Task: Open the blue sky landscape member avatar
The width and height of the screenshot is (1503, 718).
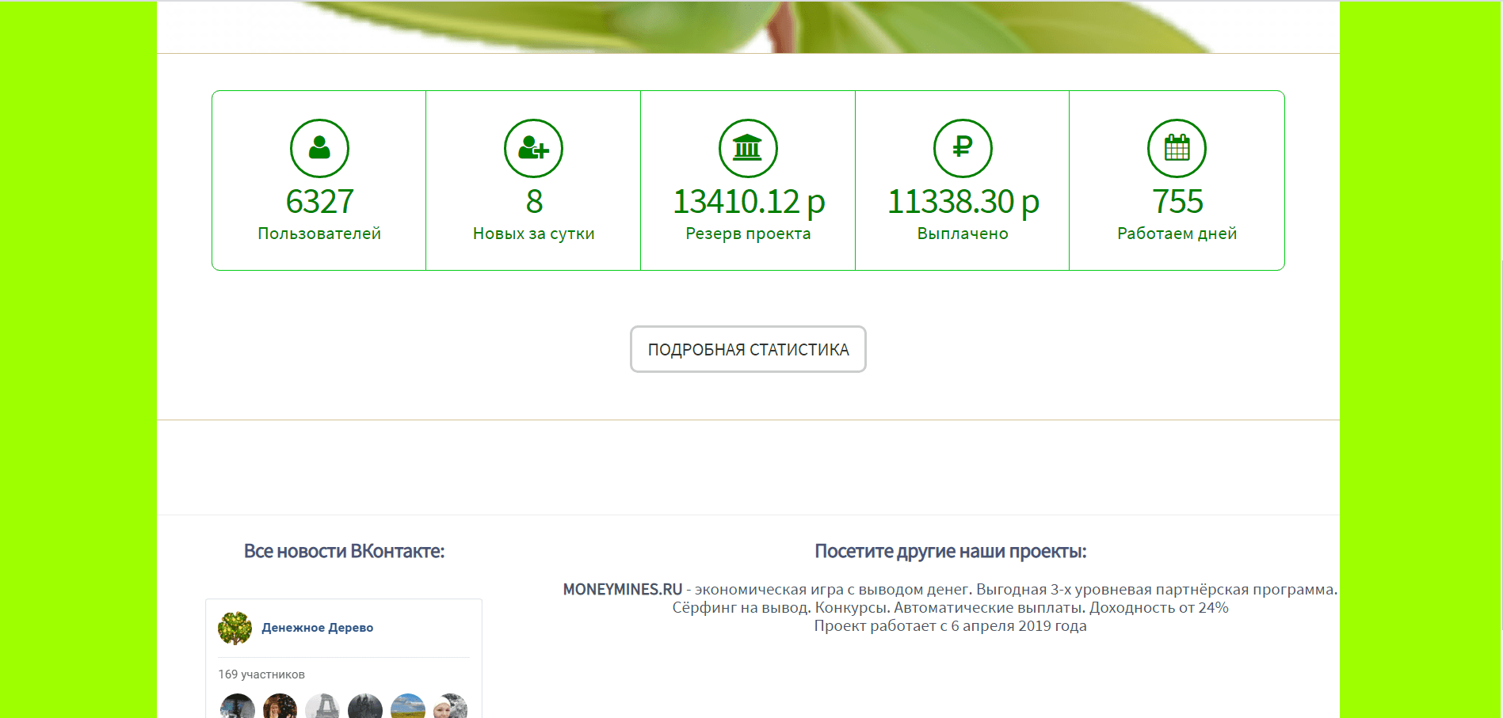Action: click(x=408, y=707)
